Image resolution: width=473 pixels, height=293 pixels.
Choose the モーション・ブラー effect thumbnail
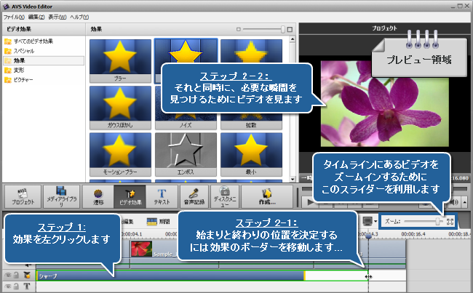click(120, 154)
